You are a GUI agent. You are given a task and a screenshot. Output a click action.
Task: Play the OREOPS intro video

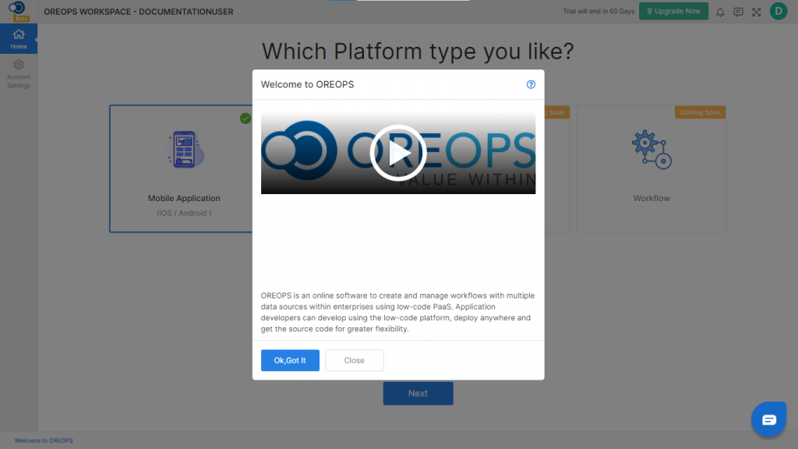tap(398, 153)
